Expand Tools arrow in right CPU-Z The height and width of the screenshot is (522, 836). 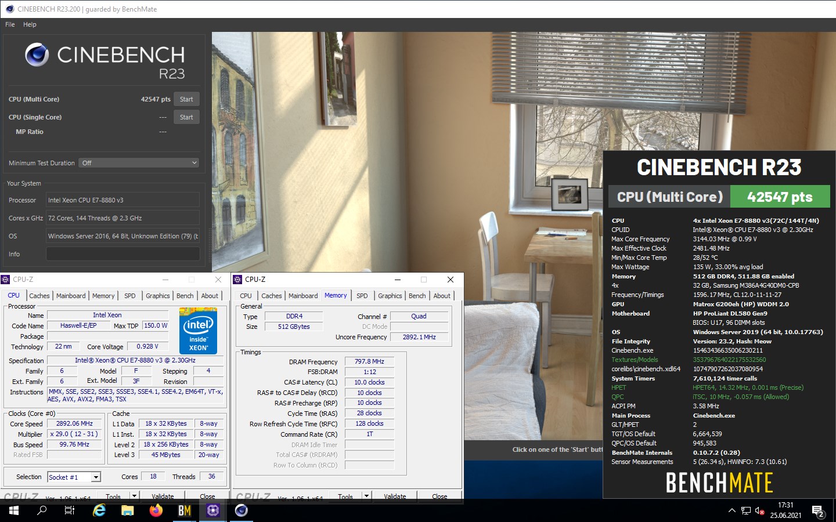tap(366, 496)
